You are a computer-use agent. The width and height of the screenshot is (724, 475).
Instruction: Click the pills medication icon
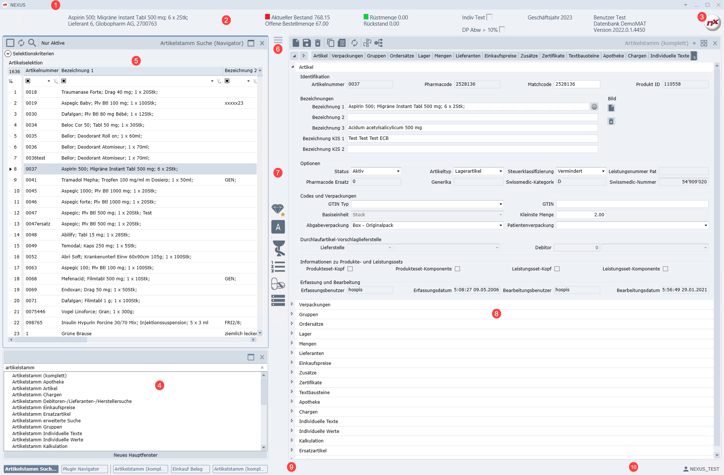(x=278, y=284)
